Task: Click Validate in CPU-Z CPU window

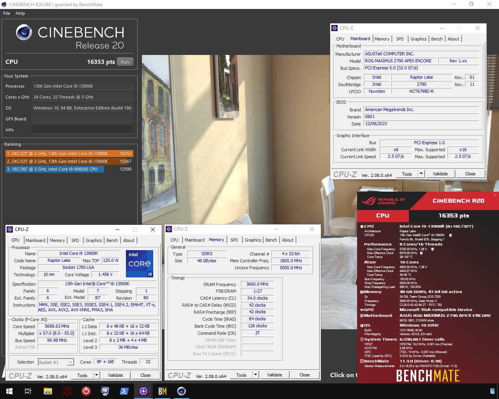Action: pyautogui.click(x=115, y=375)
